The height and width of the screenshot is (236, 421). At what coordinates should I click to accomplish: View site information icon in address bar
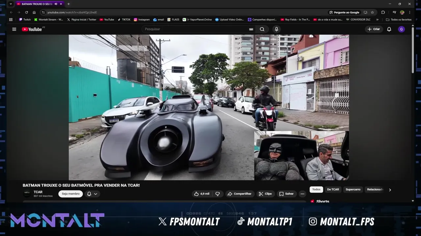[x=43, y=12]
